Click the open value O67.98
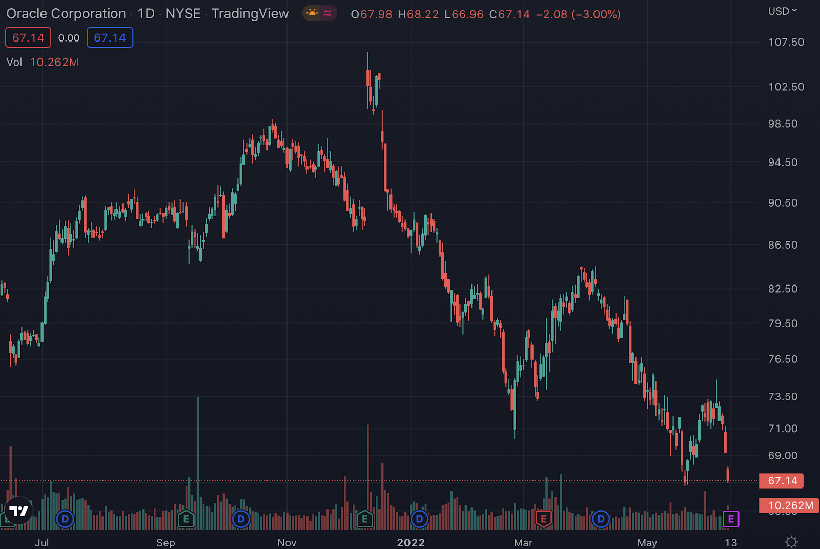This screenshot has width=820, height=549. (x=372, y=14)
